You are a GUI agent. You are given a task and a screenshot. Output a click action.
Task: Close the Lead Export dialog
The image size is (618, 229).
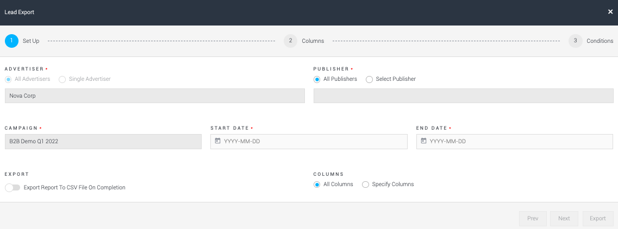click(x=610, y=12)
